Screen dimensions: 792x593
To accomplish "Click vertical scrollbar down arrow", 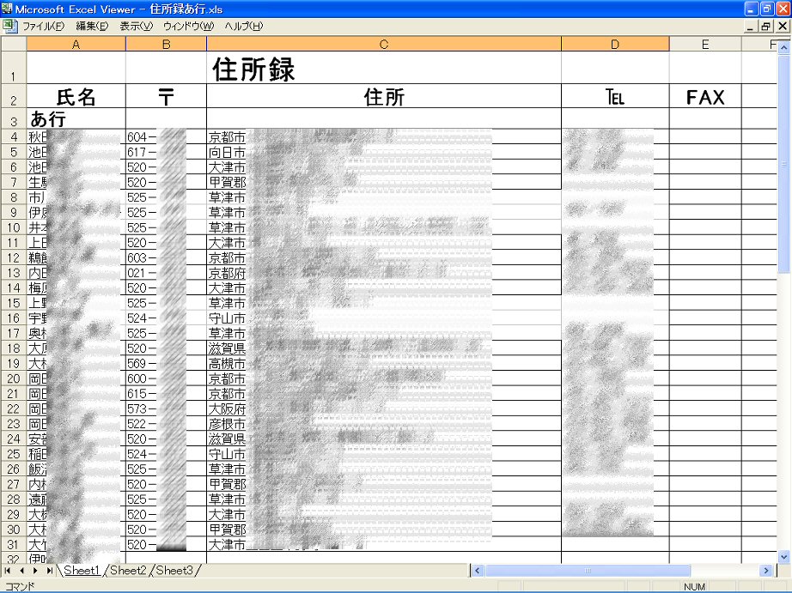I will (784, 556).
